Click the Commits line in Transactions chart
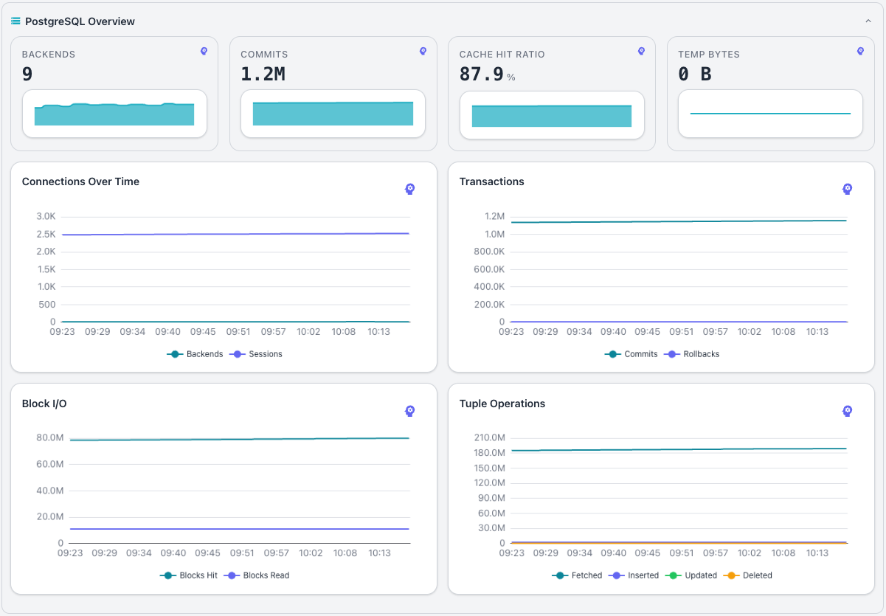Viewport: 886px width, 616px height. pos(679,221)
